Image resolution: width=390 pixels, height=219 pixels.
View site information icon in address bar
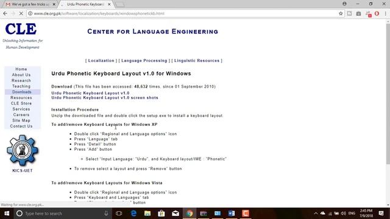[30, 13]
